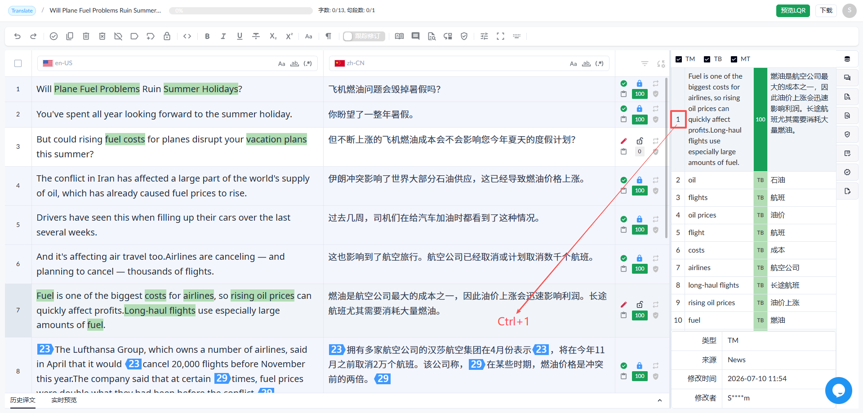Insert tag with angle brackets icon

coord(187,36)
